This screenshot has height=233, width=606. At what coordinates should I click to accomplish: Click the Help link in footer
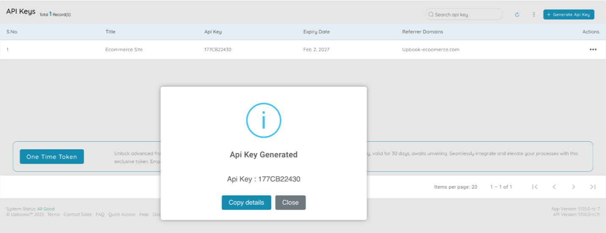tap(144, 215)
